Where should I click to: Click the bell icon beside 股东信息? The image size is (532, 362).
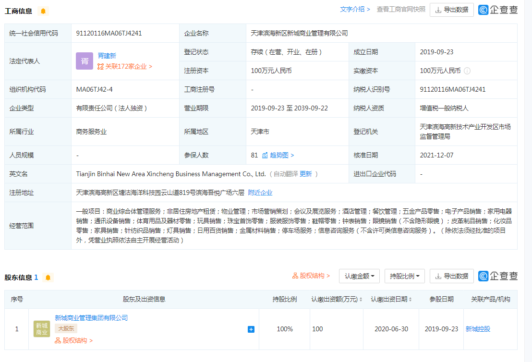click(x=48, y=278)
